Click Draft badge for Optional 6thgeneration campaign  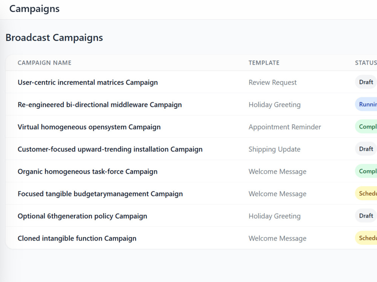tap(366, 216)
